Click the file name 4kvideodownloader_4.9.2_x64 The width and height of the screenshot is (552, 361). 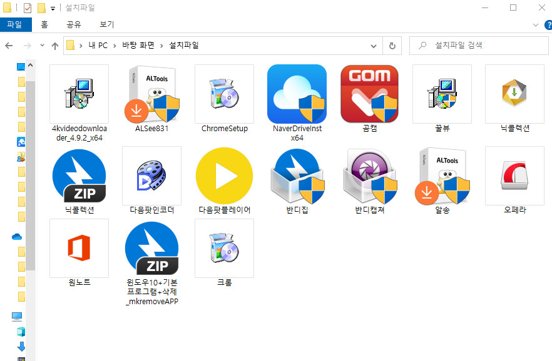click(x=79, y=133)
